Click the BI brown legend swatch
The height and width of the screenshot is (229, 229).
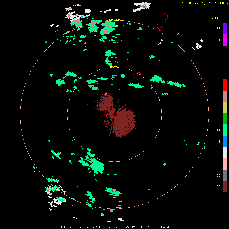(225, 187)
